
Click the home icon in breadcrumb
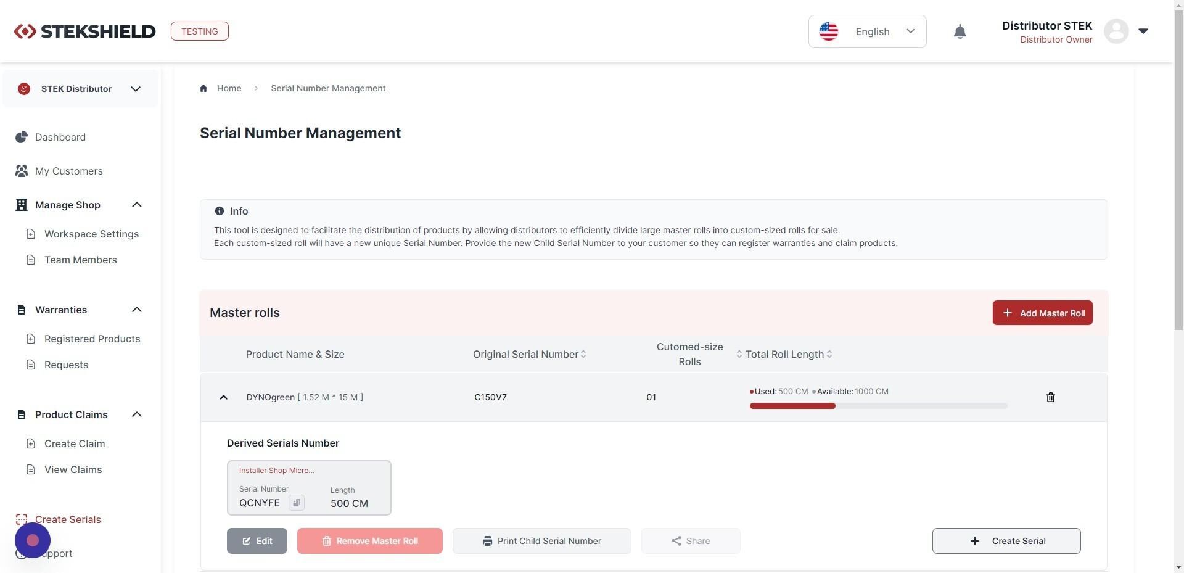203,88
